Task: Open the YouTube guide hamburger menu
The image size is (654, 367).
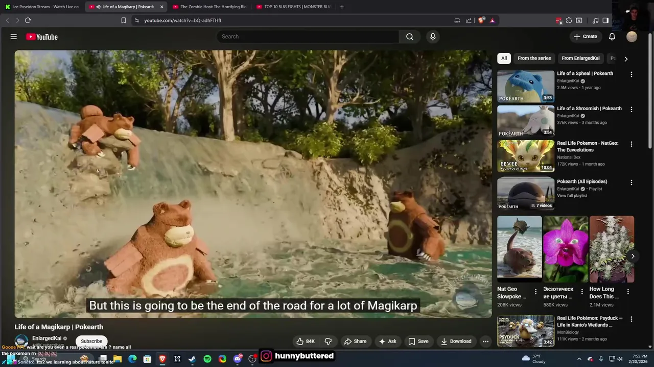Action: 14,37
